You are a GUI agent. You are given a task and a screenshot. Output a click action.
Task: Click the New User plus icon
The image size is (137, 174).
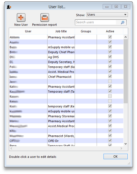point(21,18)
